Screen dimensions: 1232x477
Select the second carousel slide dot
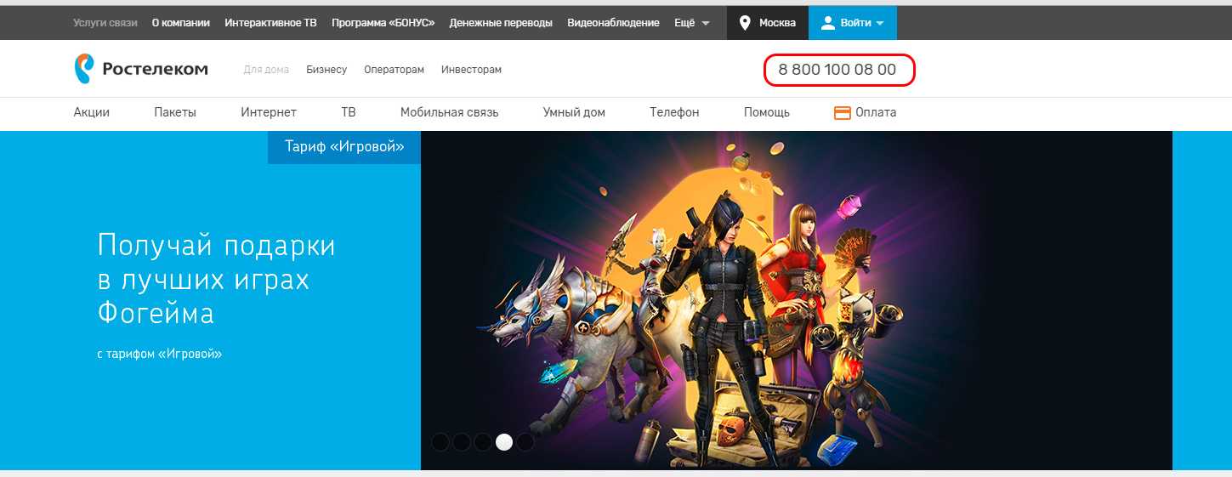[462, 442]
